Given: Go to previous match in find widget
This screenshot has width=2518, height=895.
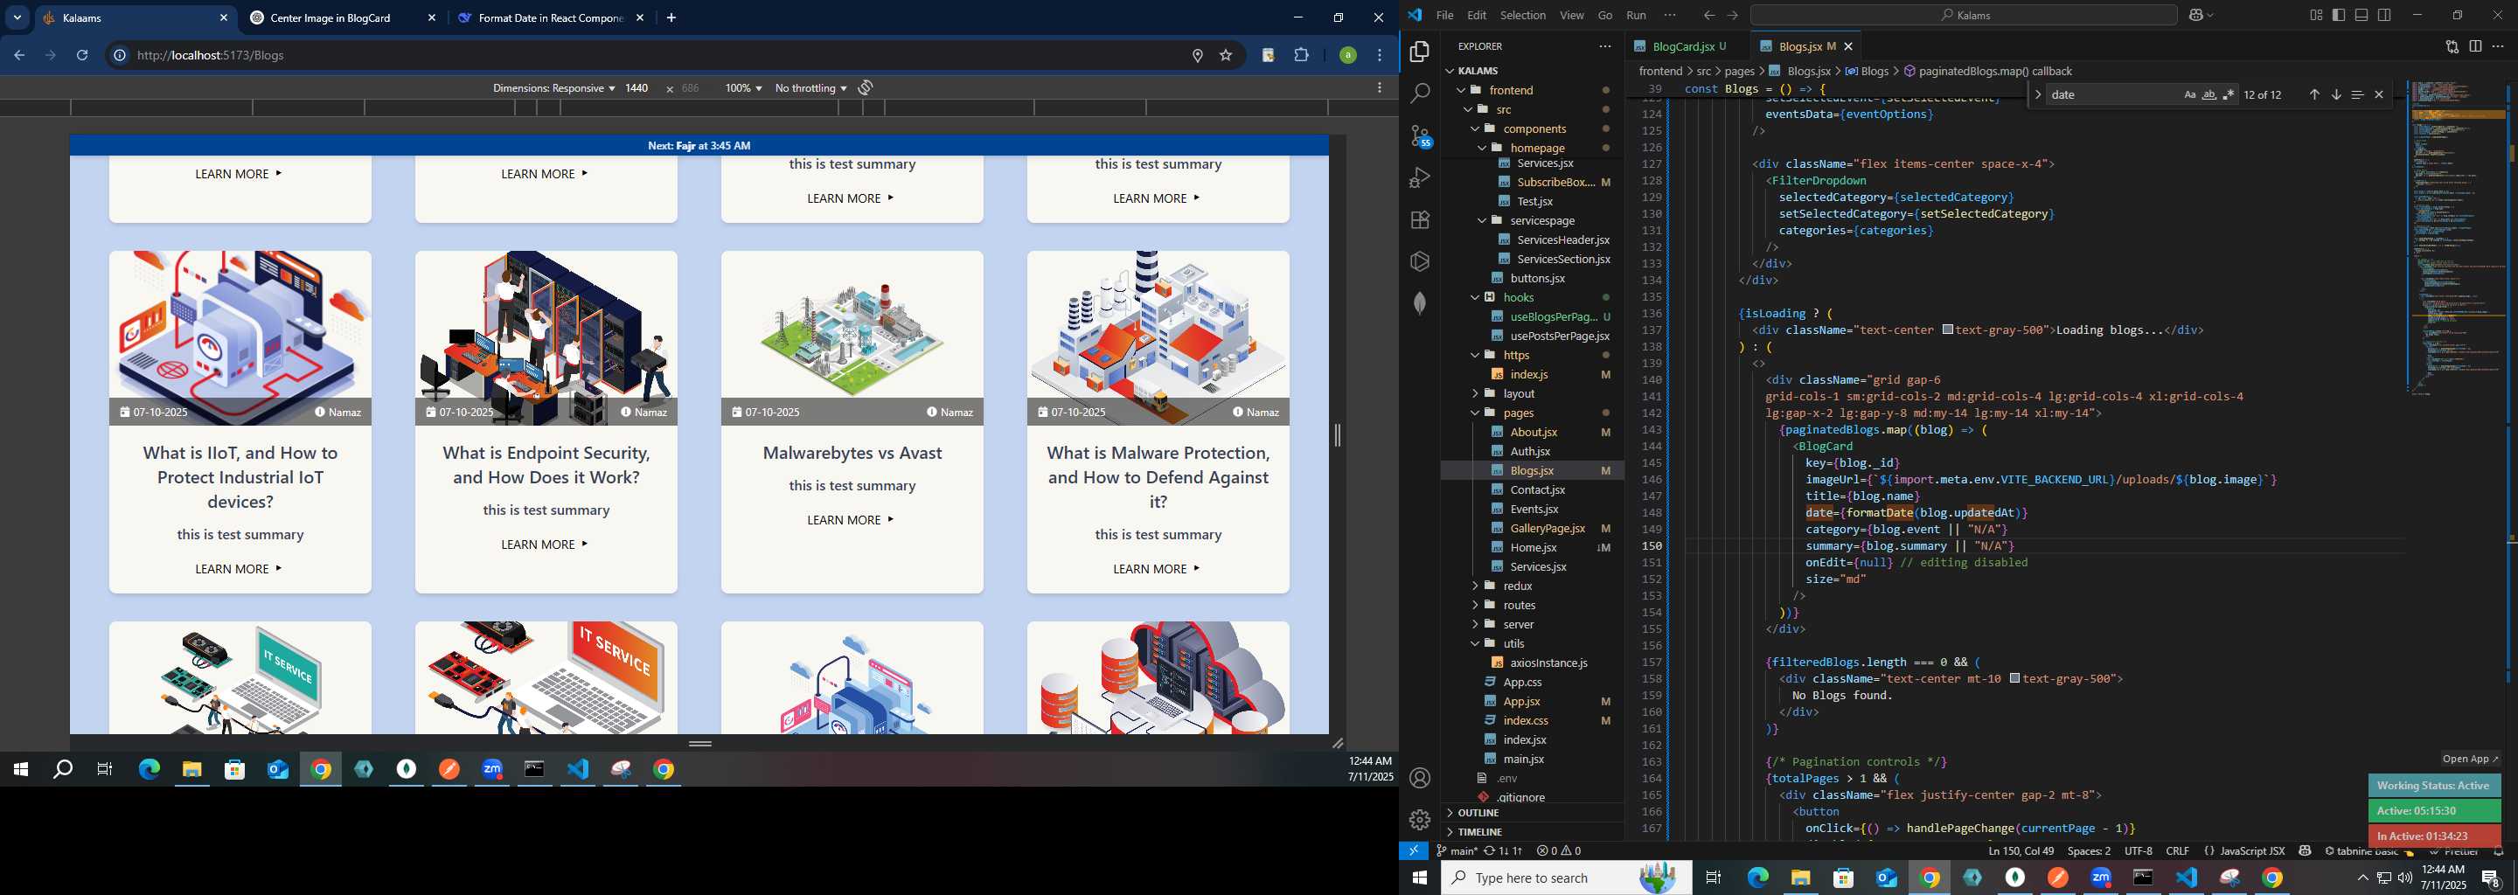Looking at the screenshot, I should [x=2313, y=94].
